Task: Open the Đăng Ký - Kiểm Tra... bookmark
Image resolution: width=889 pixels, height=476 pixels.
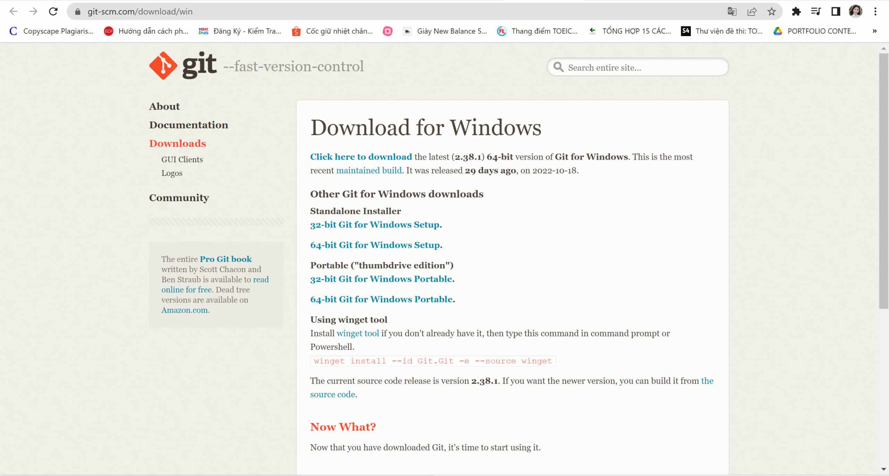Action: (x=240, y=31)
